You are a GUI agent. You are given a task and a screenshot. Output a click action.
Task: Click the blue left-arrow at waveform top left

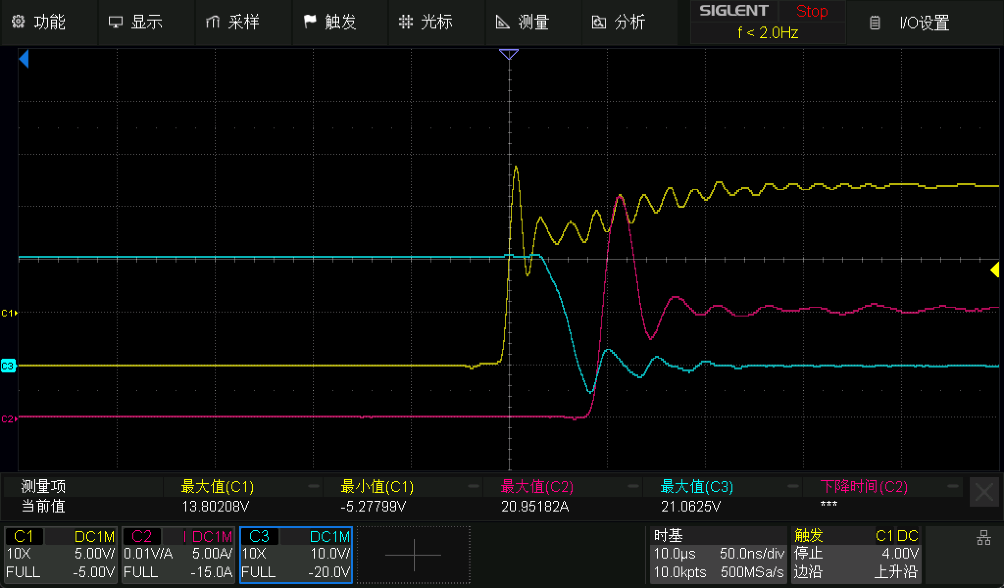24,59
